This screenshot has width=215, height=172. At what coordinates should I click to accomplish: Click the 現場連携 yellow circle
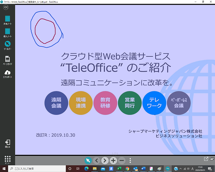tap(81, 103)
